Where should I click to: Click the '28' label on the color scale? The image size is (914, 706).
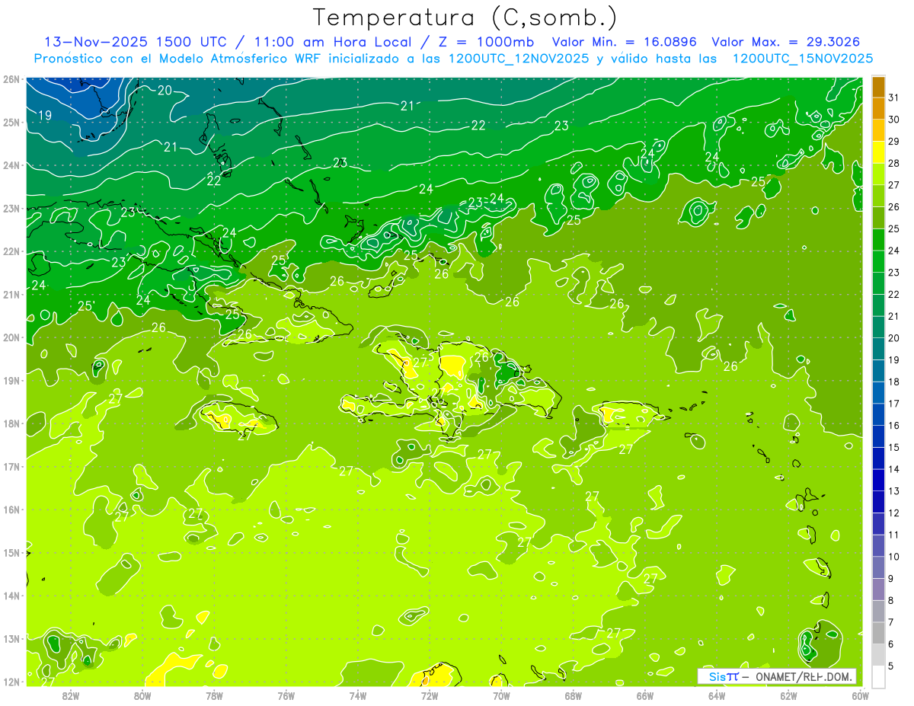pos(894,163)
